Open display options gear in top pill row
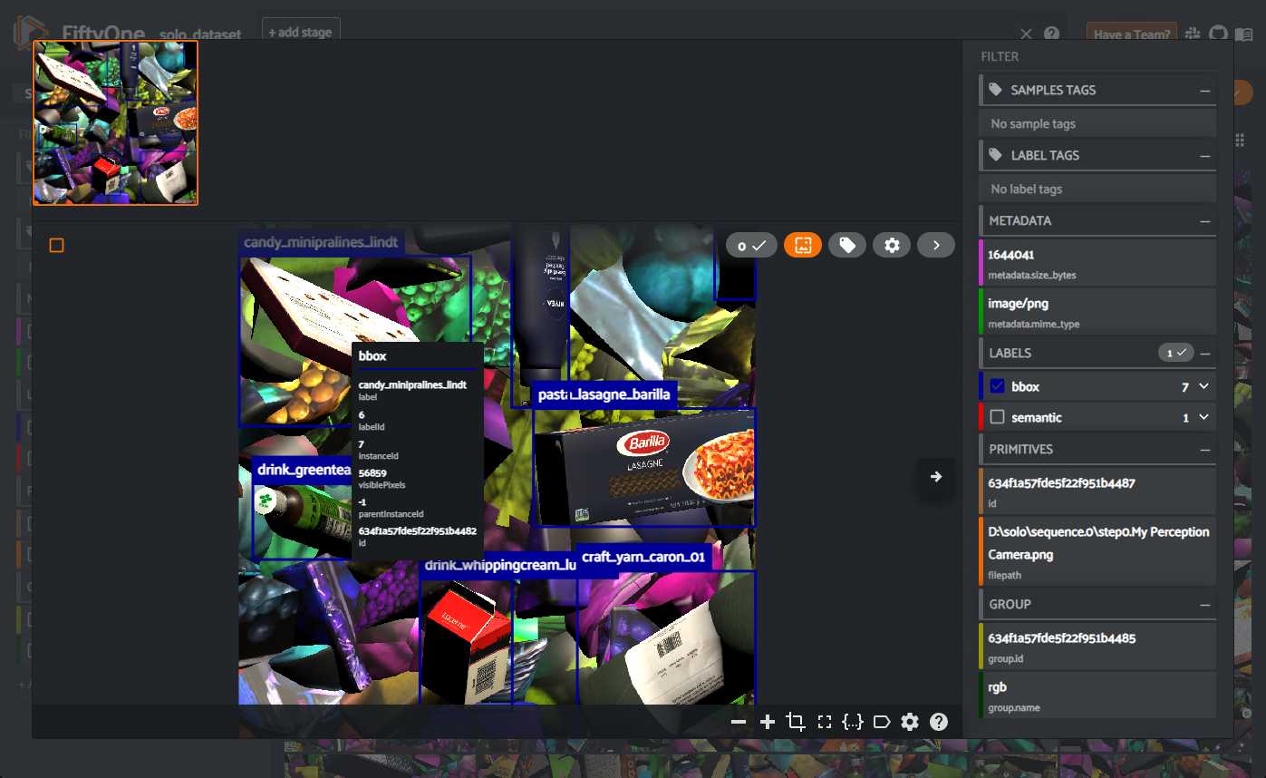This screenshot has width=1266, height=778. (x=892, y=245)
